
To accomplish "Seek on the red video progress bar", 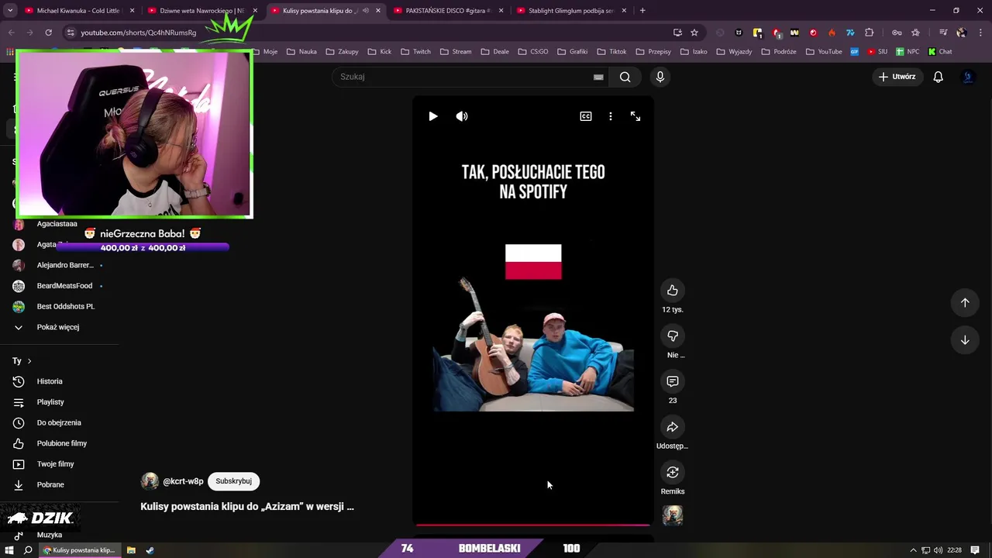I will (533, 525).
